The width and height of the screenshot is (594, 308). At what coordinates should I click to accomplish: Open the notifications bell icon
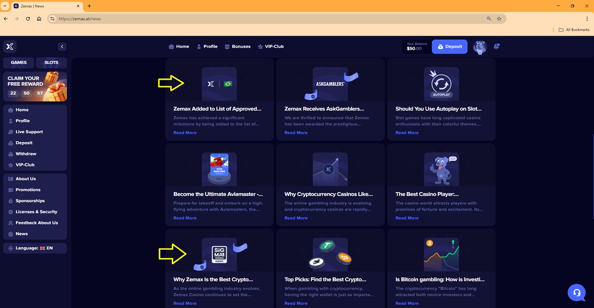pos(496,47)
